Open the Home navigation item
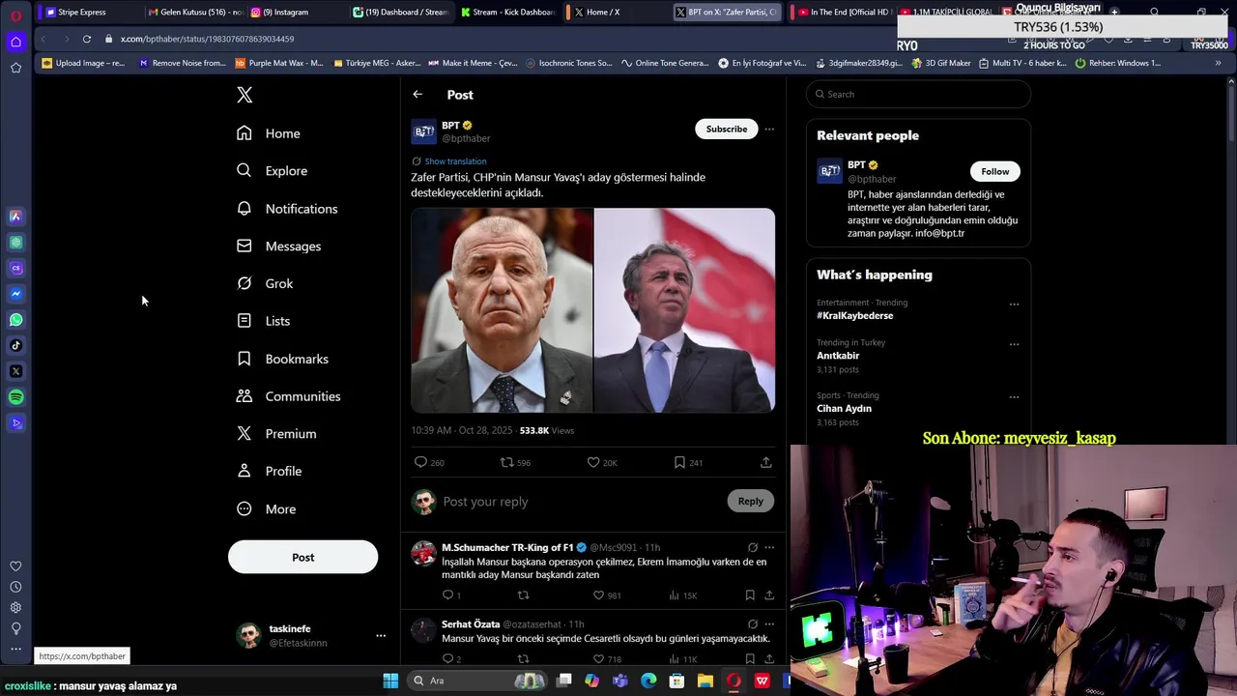The width and height of the screenshot is (1237, 696). [269, 133]
